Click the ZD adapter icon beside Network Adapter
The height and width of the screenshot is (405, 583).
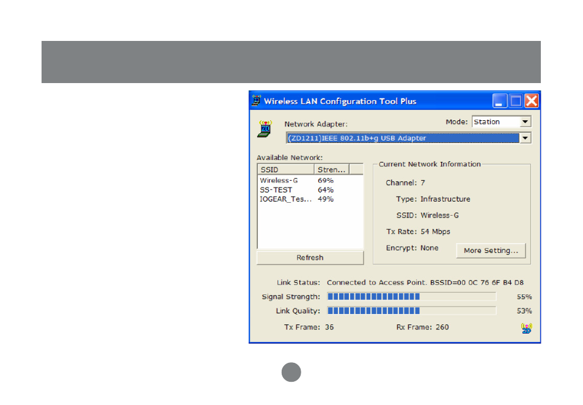point(265,129)
